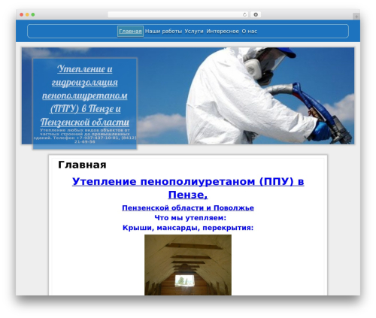
Task: Click the reload icon in the address bar
Action: [244, 15]
